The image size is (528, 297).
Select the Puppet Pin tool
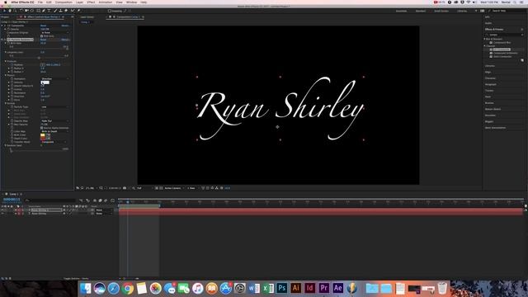(78, 11)
